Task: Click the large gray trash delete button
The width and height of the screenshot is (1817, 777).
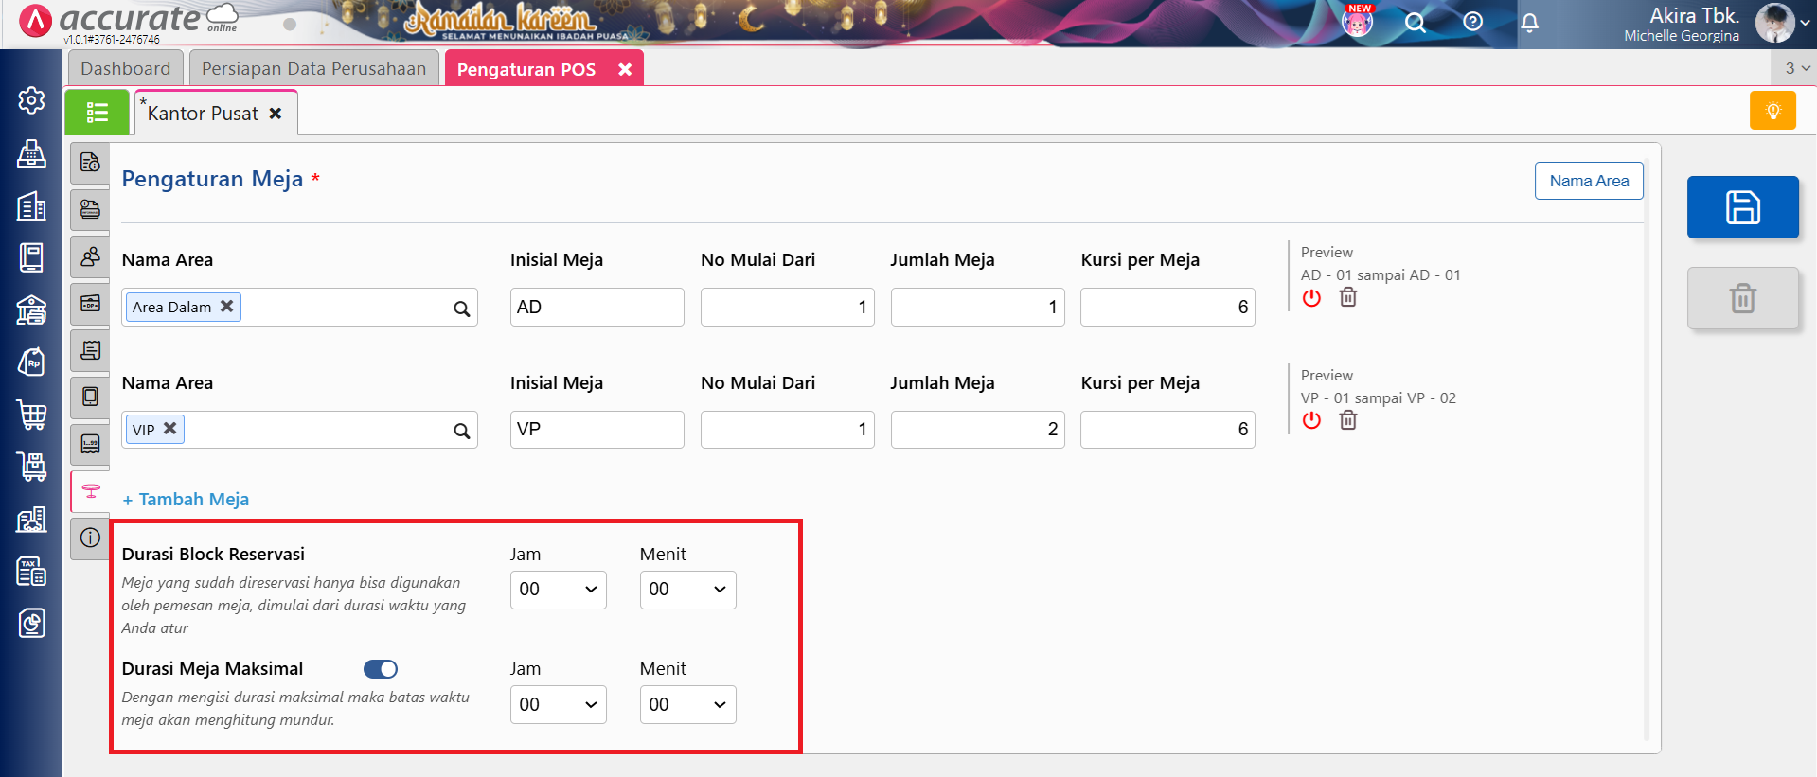Action: point(1742,298)
